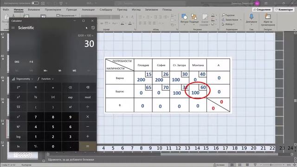
Task: Click the CE clear entry key
Action: coord(70,87)
